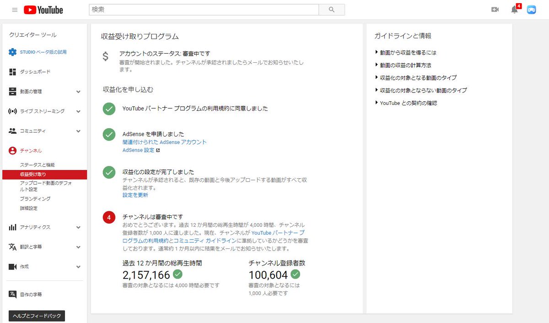Image resolution: width=549 pixels, height=323 pixels.
Task: Click green check beside partner program terms
Action: click(x=109, y=109)
